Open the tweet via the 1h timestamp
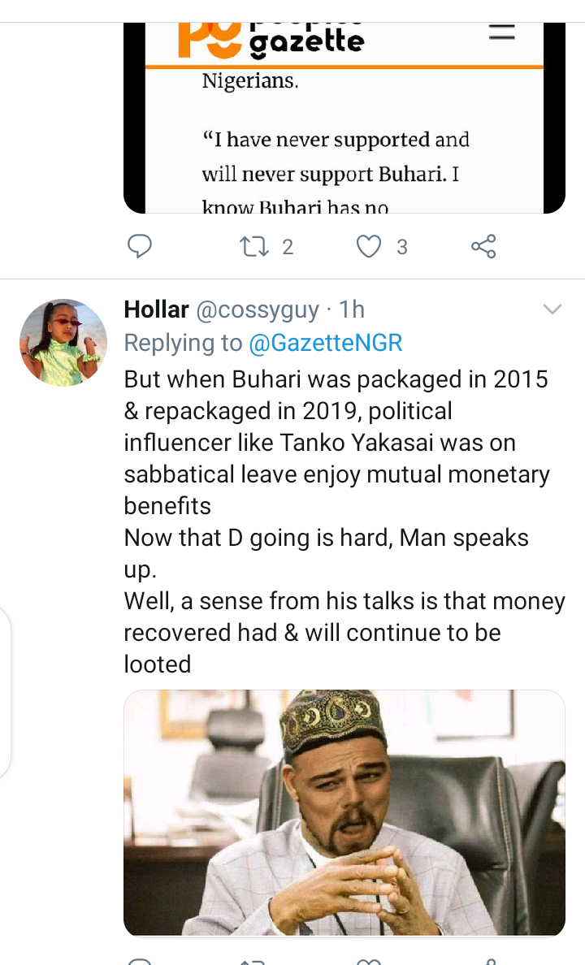585x965 pixels. click(x=352, y=309)
